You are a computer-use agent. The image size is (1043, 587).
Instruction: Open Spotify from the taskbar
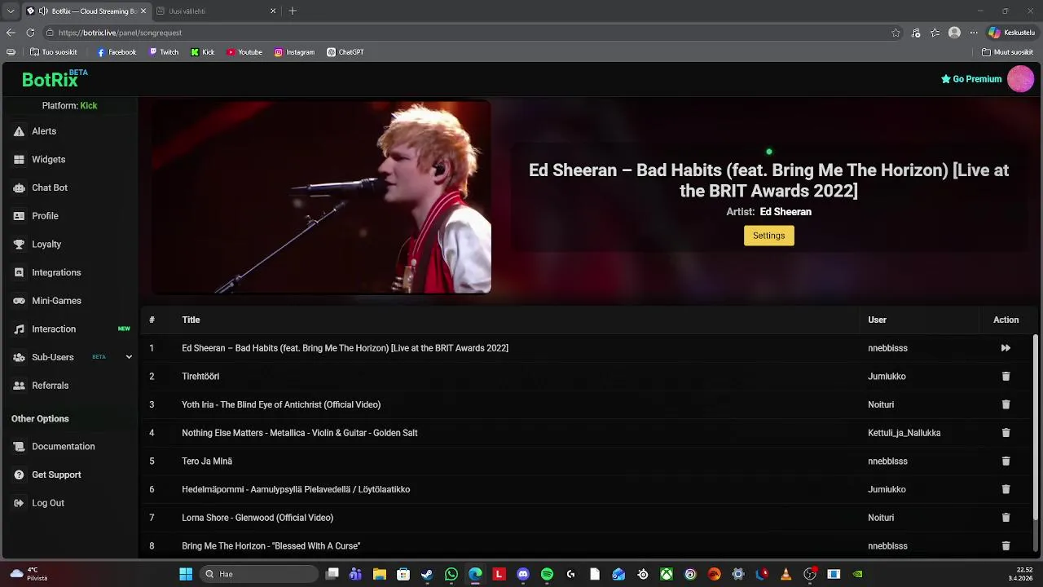(x=547, y=574)
